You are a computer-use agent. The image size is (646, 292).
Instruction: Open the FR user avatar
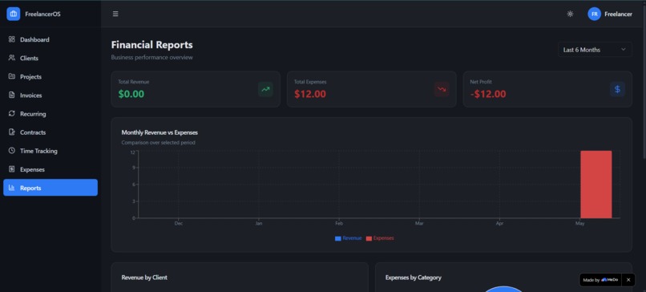click(594, 14)
